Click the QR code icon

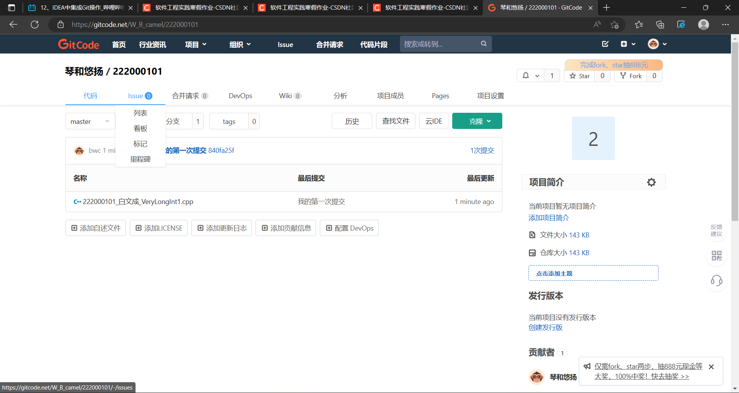tap(716, 256)
